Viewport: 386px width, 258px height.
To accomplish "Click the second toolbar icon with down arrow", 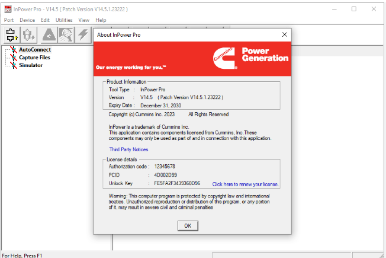I will click(x=30, y=35).
